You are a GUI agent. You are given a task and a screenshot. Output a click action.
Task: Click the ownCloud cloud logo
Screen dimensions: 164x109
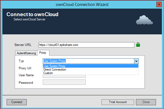pos(144,20)
